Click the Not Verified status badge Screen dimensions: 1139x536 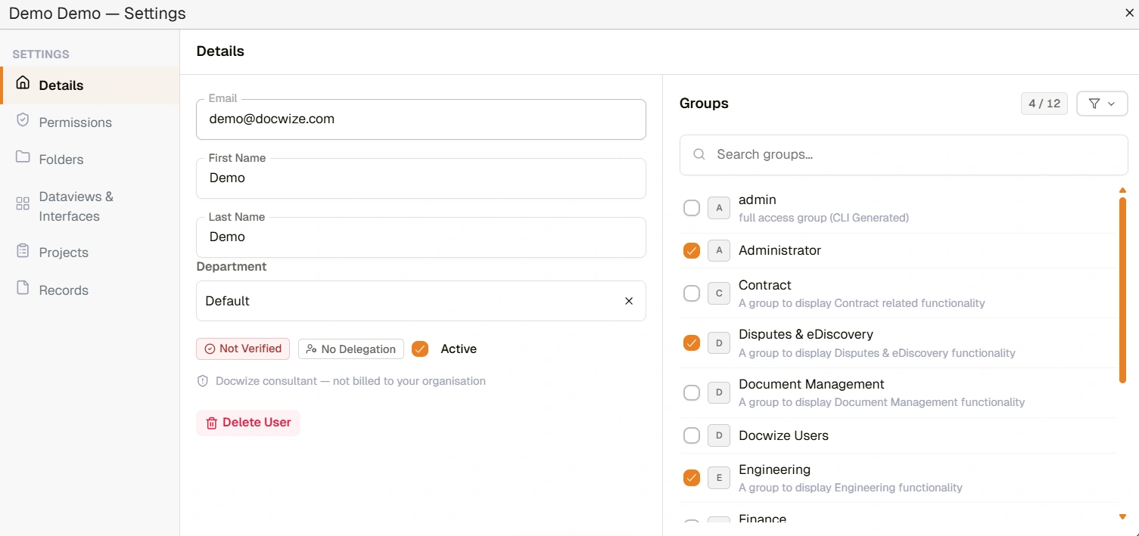[243, 349]
